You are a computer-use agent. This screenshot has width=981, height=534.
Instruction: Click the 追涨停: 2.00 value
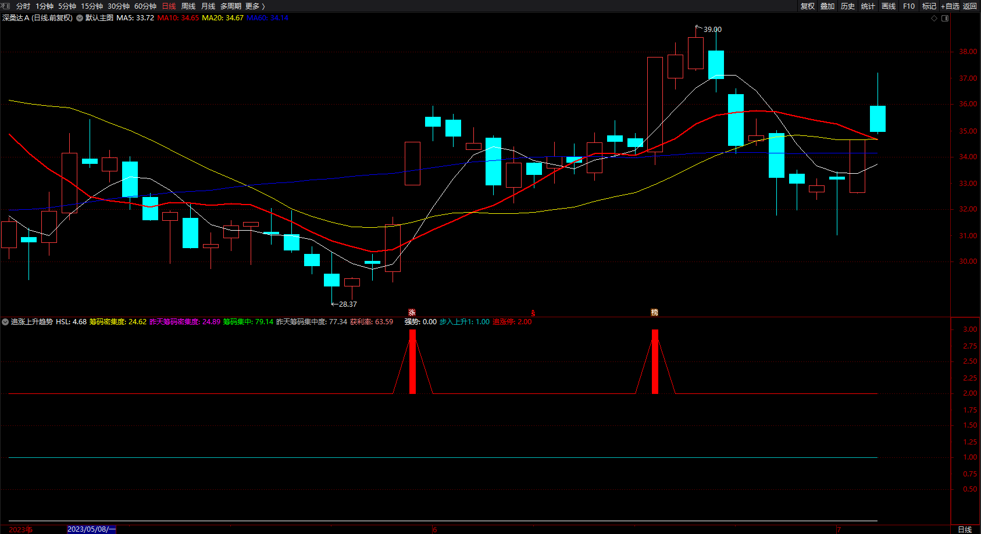tap(512, 322)
